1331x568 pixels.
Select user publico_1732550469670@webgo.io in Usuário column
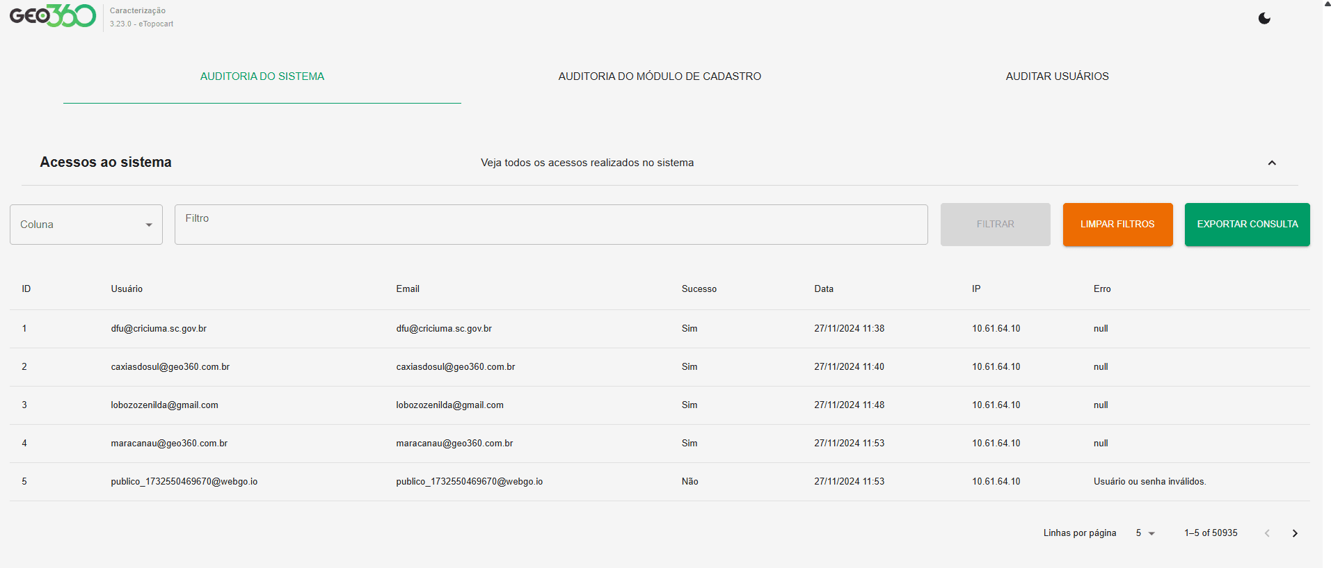coord(184,482)
